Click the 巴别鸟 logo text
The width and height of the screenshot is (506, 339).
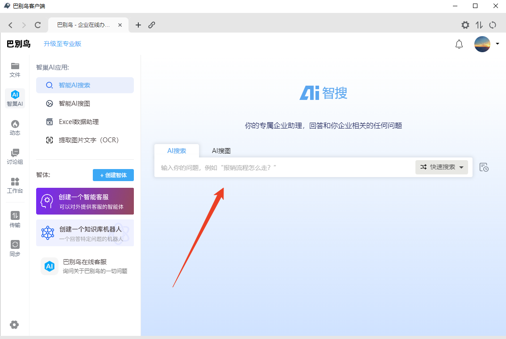click(19, 44)
